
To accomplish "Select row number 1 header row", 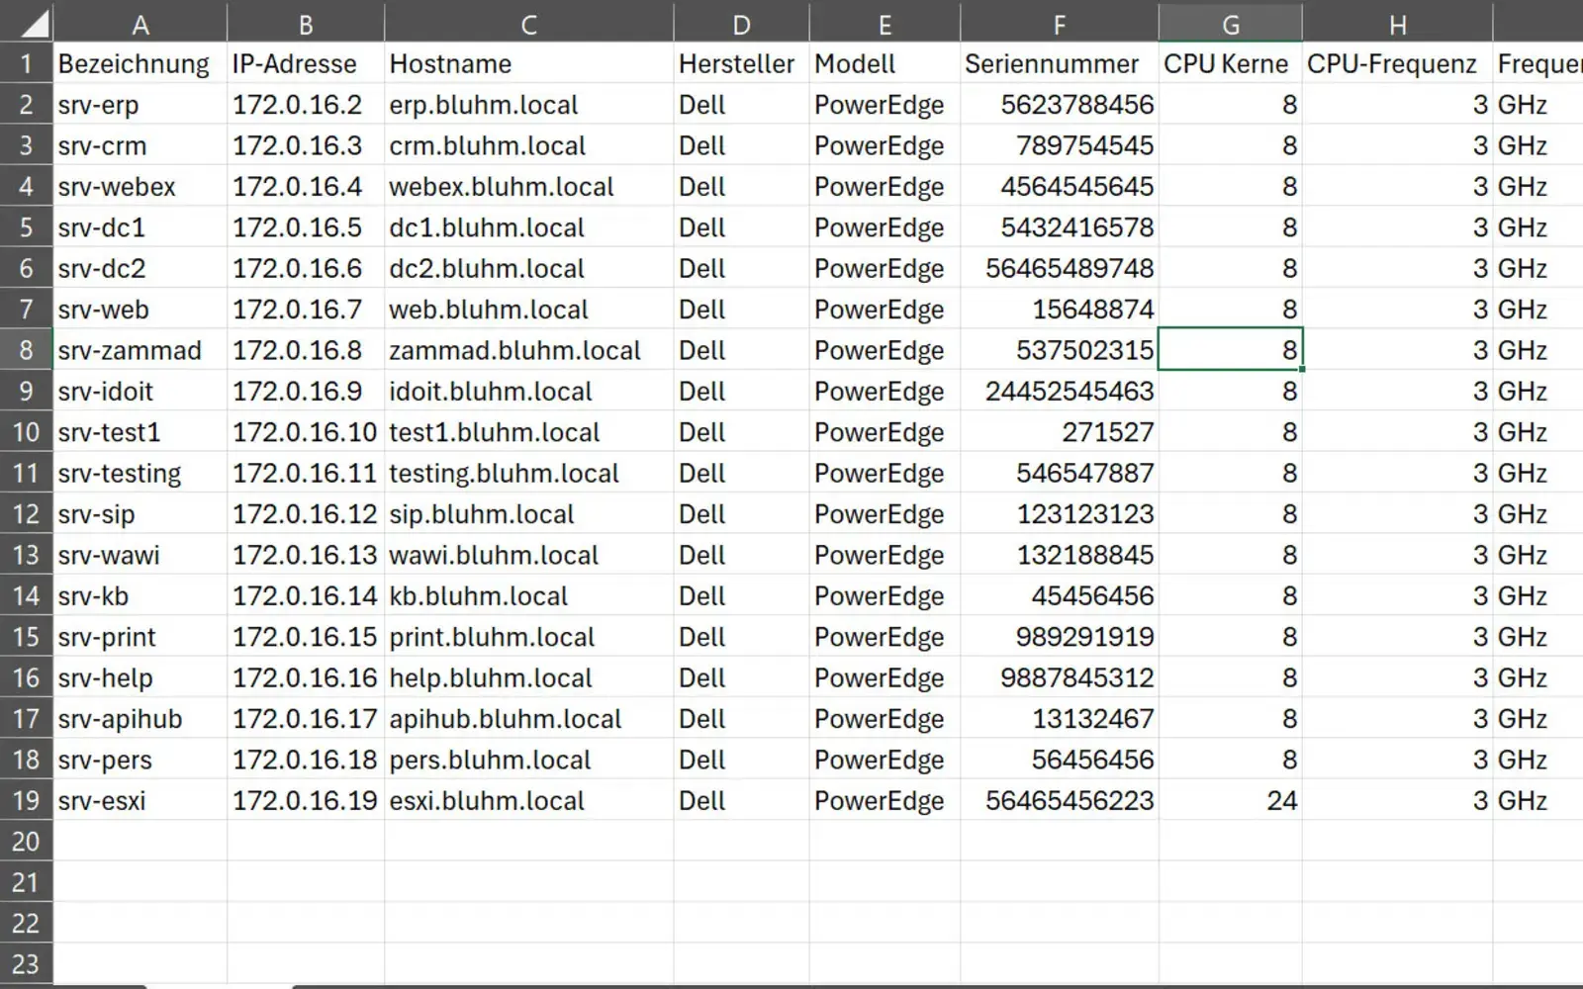I will (26, 62).
